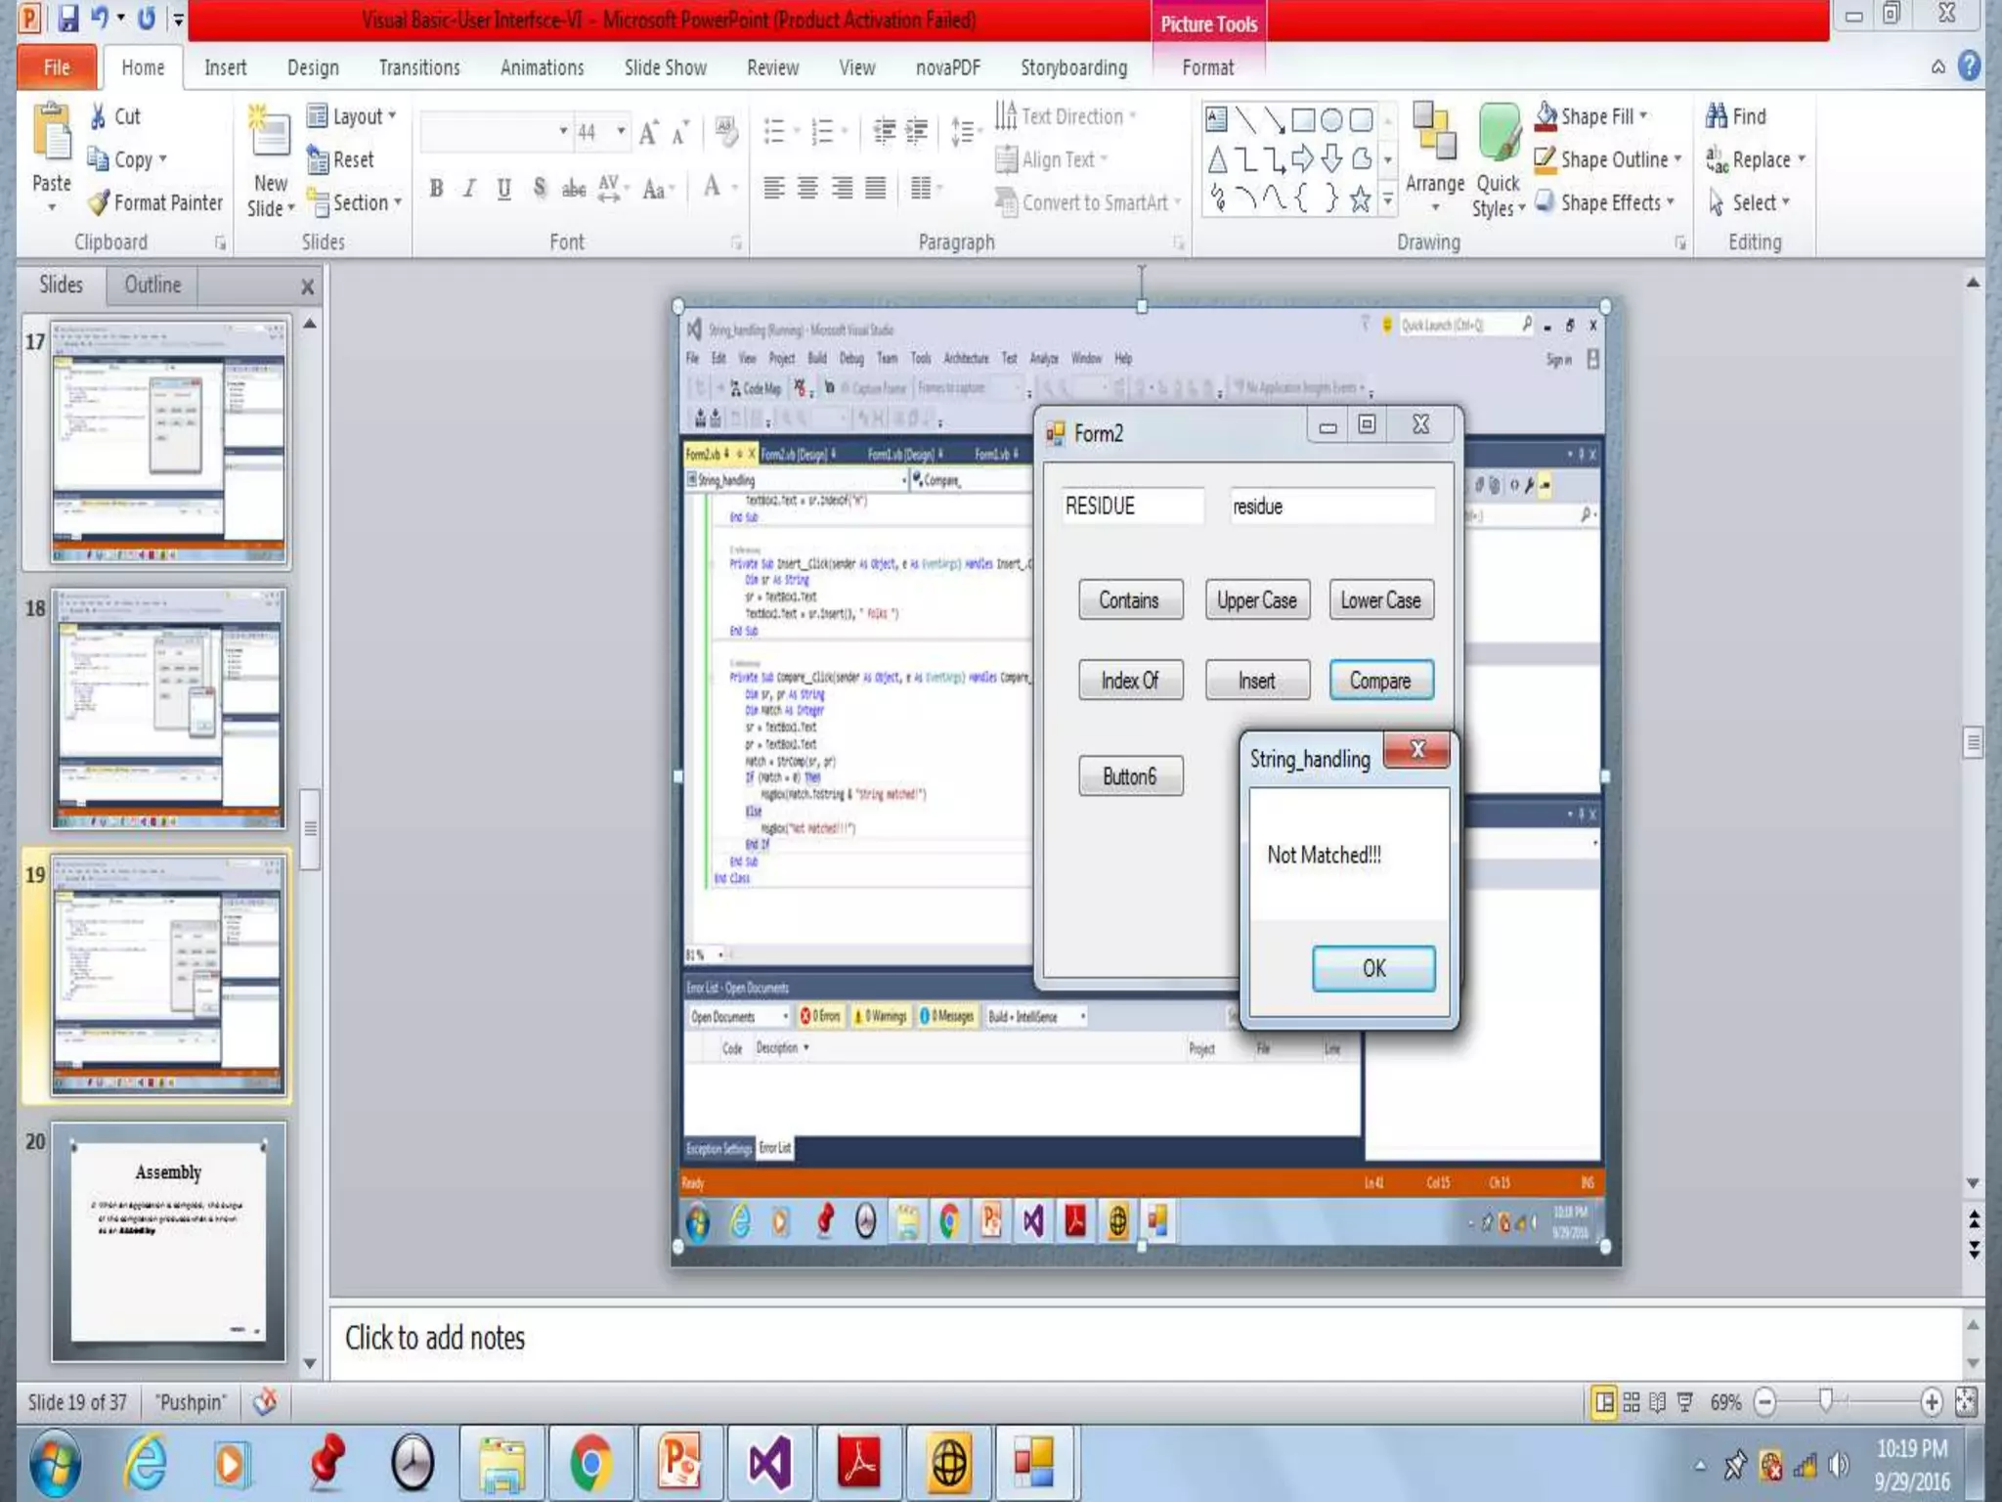
Task: Click the Find binoculars icon
Action: 1717,116
